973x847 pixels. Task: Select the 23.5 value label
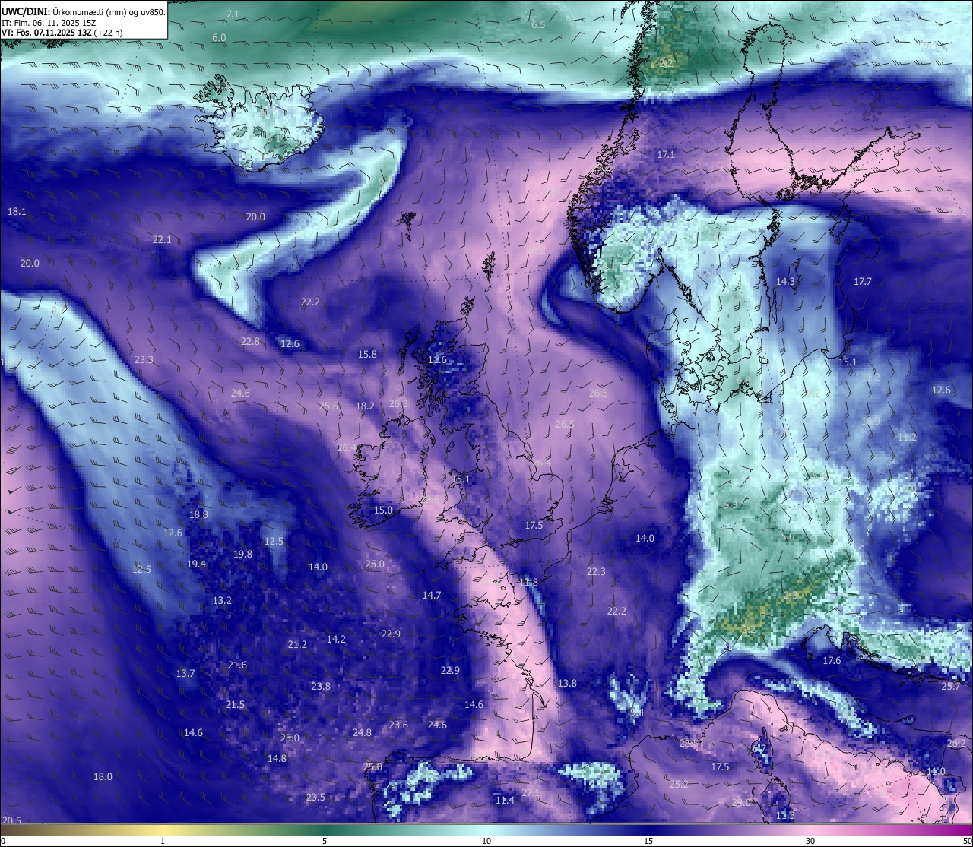click(x=315, y=798)
